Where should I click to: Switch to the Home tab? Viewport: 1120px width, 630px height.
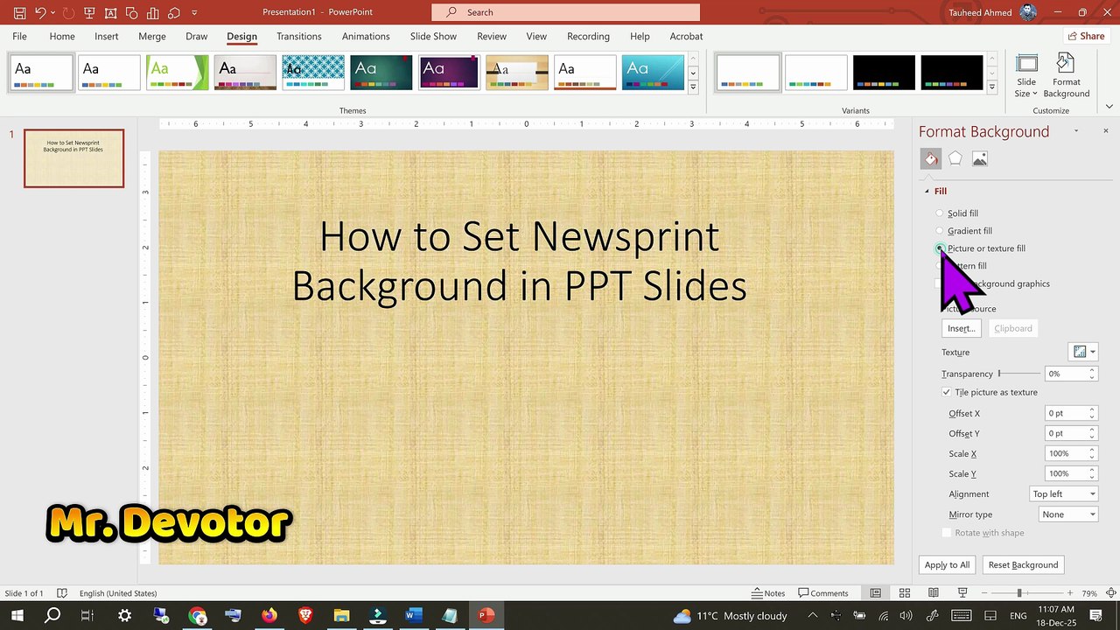pyautogui.click(x=62, y=37)
